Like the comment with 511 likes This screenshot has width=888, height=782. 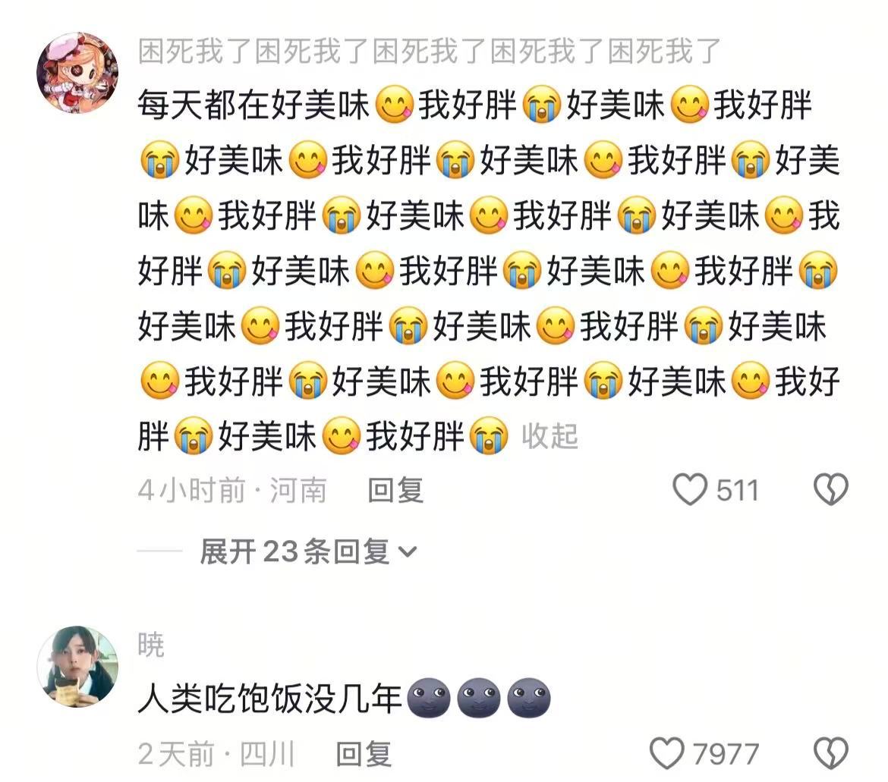coord(689,489)
